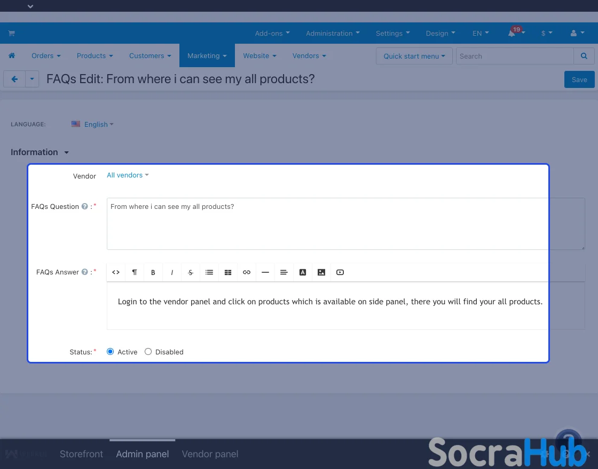598x469 pixels.
Task: Open Products menu
Action: pos(95,55)
